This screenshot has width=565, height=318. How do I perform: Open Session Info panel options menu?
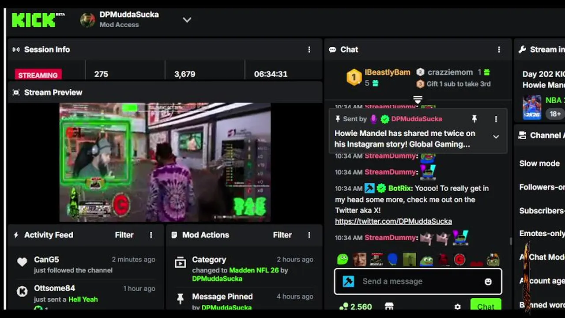[309, 49]
